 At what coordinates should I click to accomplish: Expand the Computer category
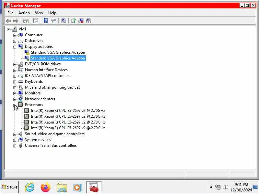point(15,35)
